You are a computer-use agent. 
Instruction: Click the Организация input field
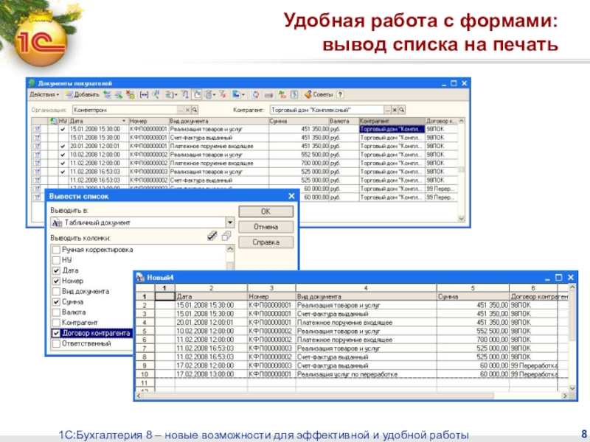[125, 110]
